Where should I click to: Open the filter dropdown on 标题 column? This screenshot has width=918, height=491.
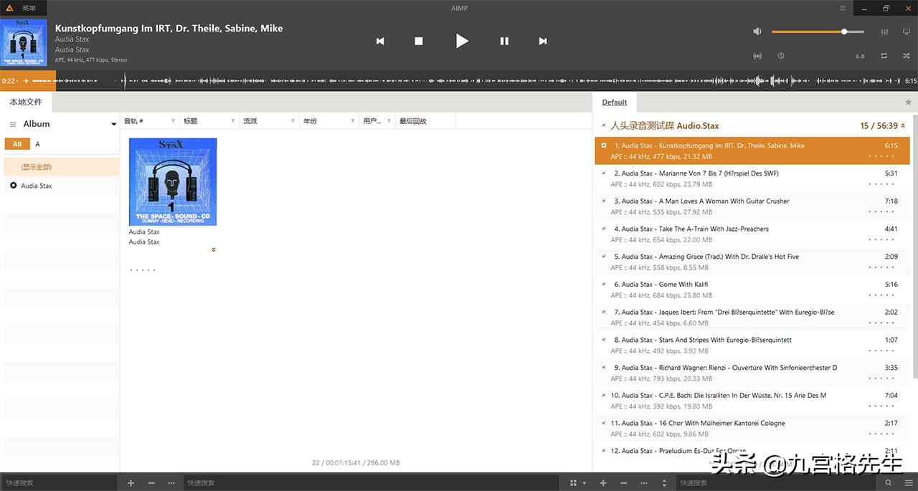(x=232, y=121)
